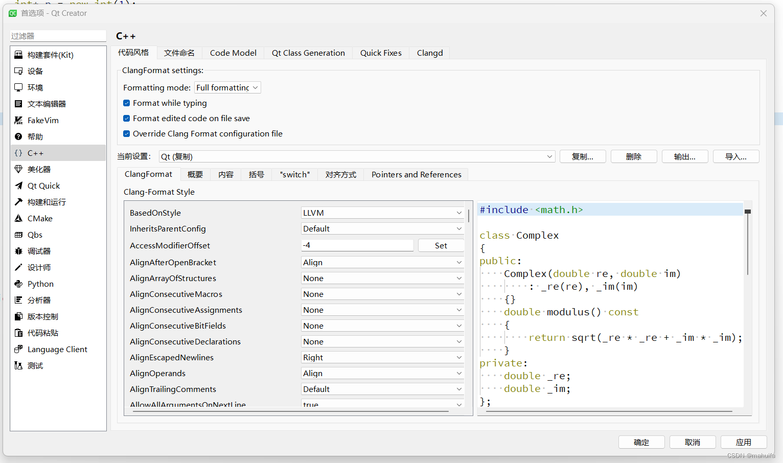Select the Language Client icon
The width and height of the screenshot is (783, 463).
tap(18, 349)
